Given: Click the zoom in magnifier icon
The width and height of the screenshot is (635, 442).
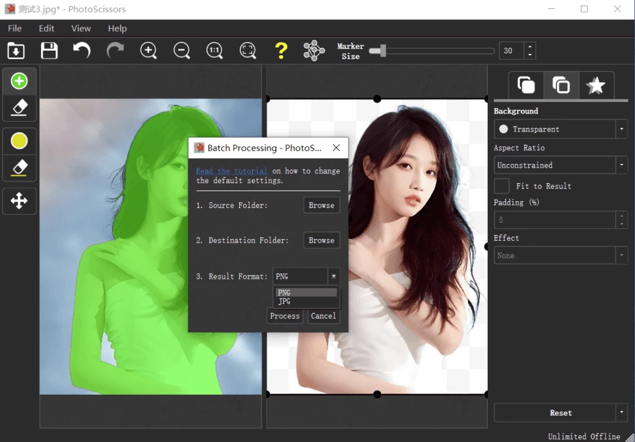Looking at the screenshot, I should click(x=148, y=51).
